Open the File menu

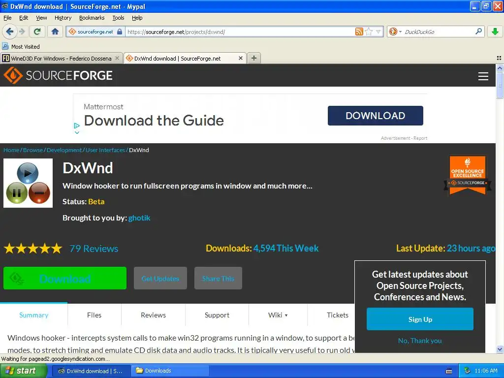(7, 18)
